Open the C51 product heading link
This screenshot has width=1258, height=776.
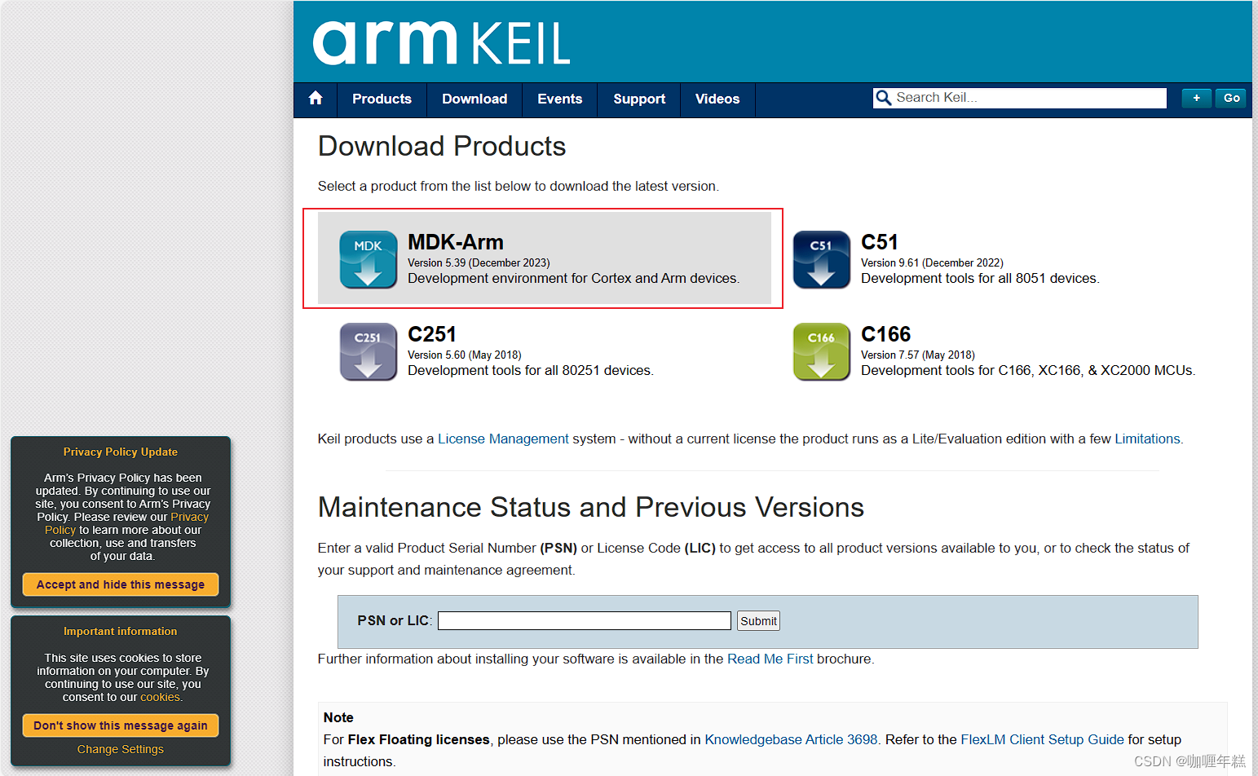(879, 242)
